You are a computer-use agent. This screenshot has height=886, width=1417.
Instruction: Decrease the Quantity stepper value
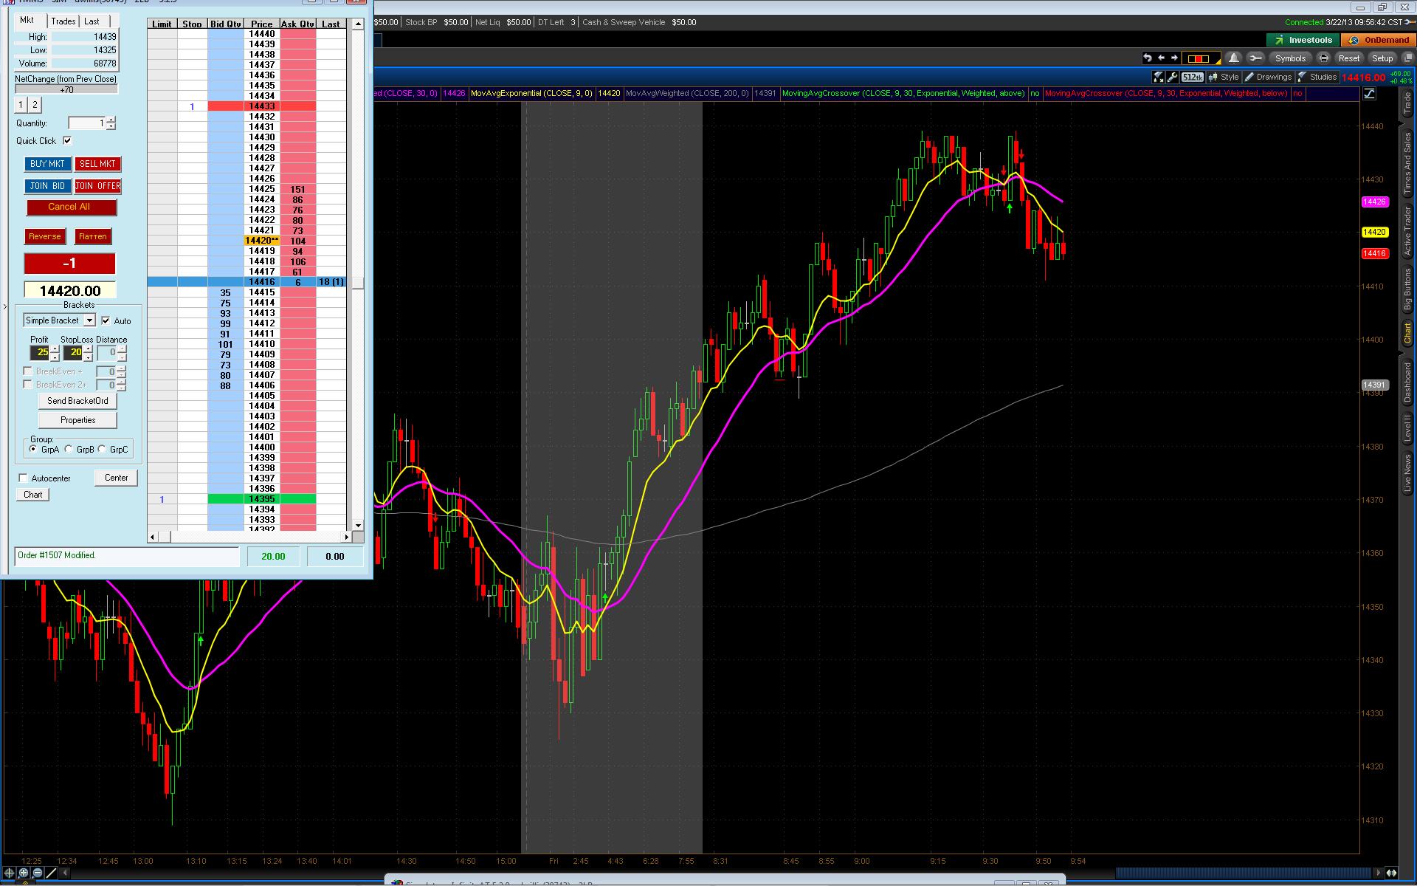pyautogui.click(x=111, y=127)
